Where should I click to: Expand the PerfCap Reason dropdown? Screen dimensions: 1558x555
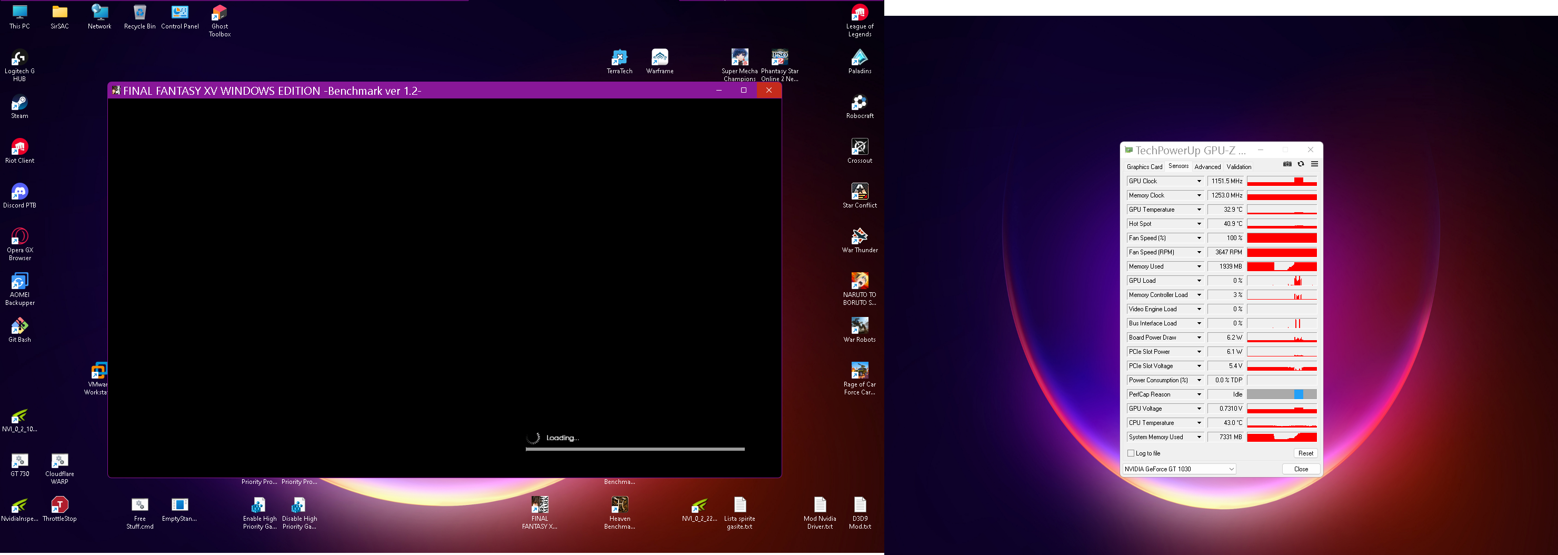click(x=1200, y=394)
